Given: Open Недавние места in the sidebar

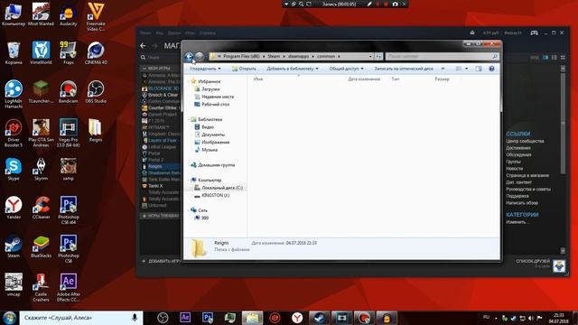Looking at the screenshot, I should click(x=218, y=97).
